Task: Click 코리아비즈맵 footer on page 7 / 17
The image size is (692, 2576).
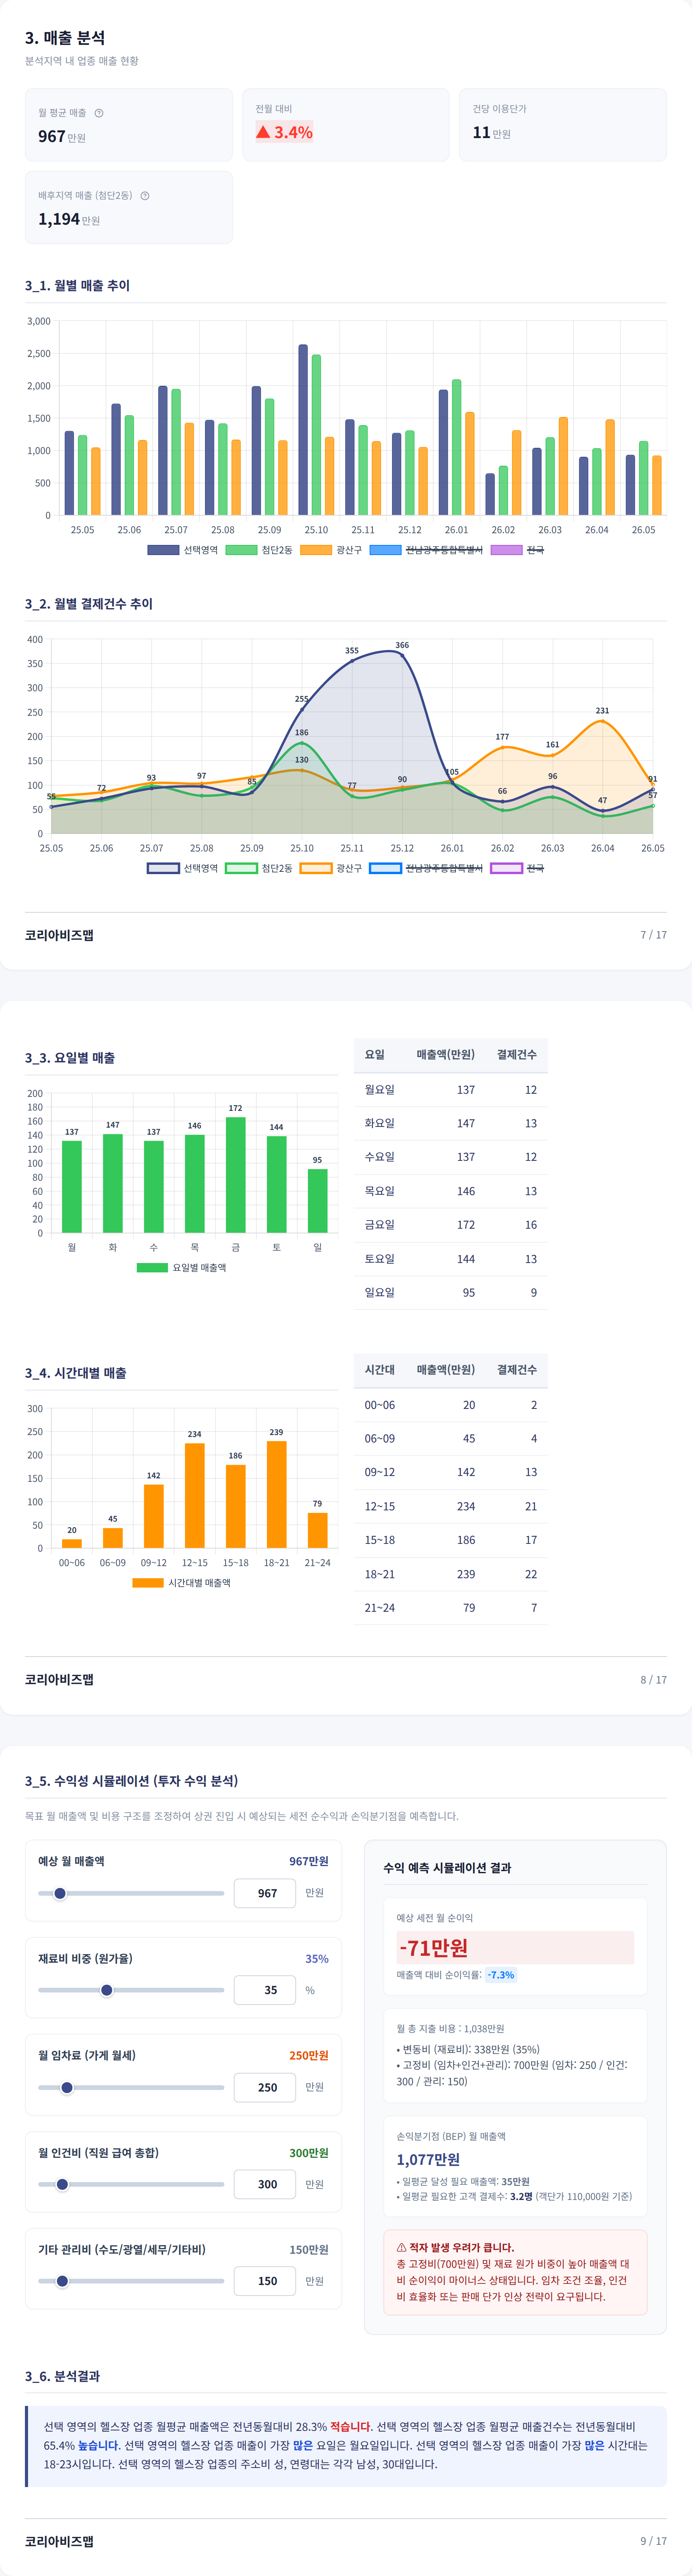Action: pyautogui.click(x=59, y=935)
